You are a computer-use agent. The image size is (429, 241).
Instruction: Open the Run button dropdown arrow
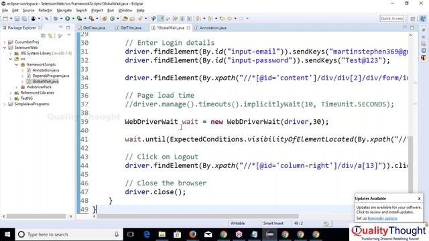pos(73,19)
